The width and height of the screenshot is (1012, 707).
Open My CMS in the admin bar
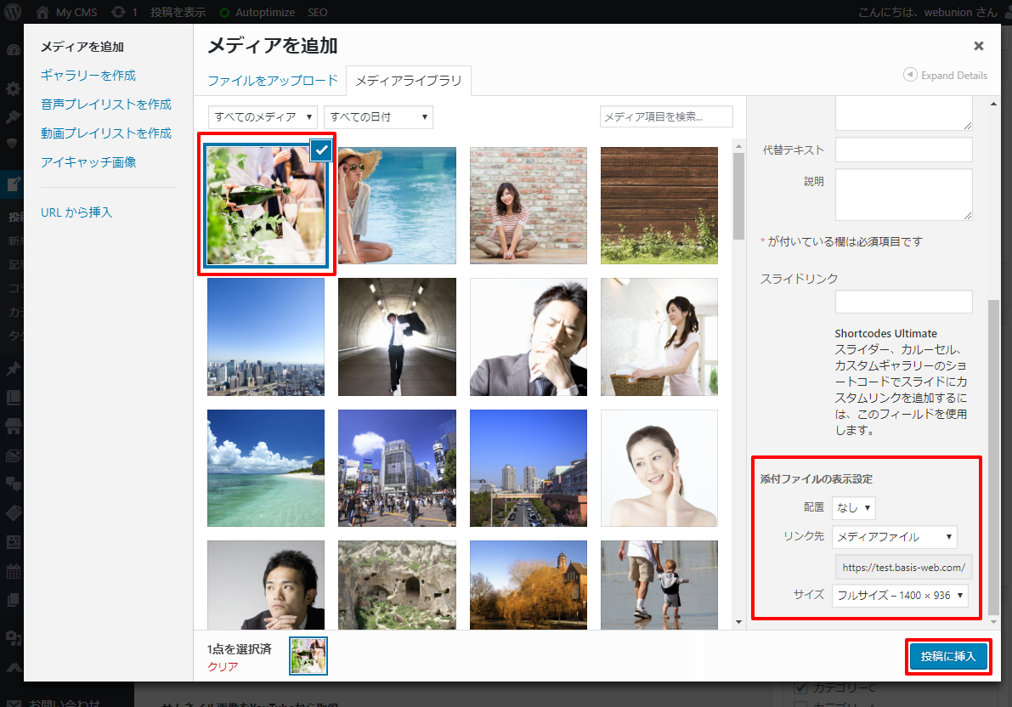[x=76, y=12]
